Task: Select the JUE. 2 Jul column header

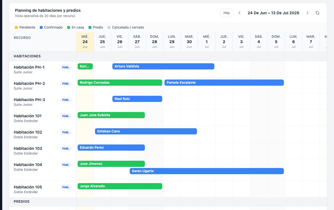Action: [x=224, y=42]
